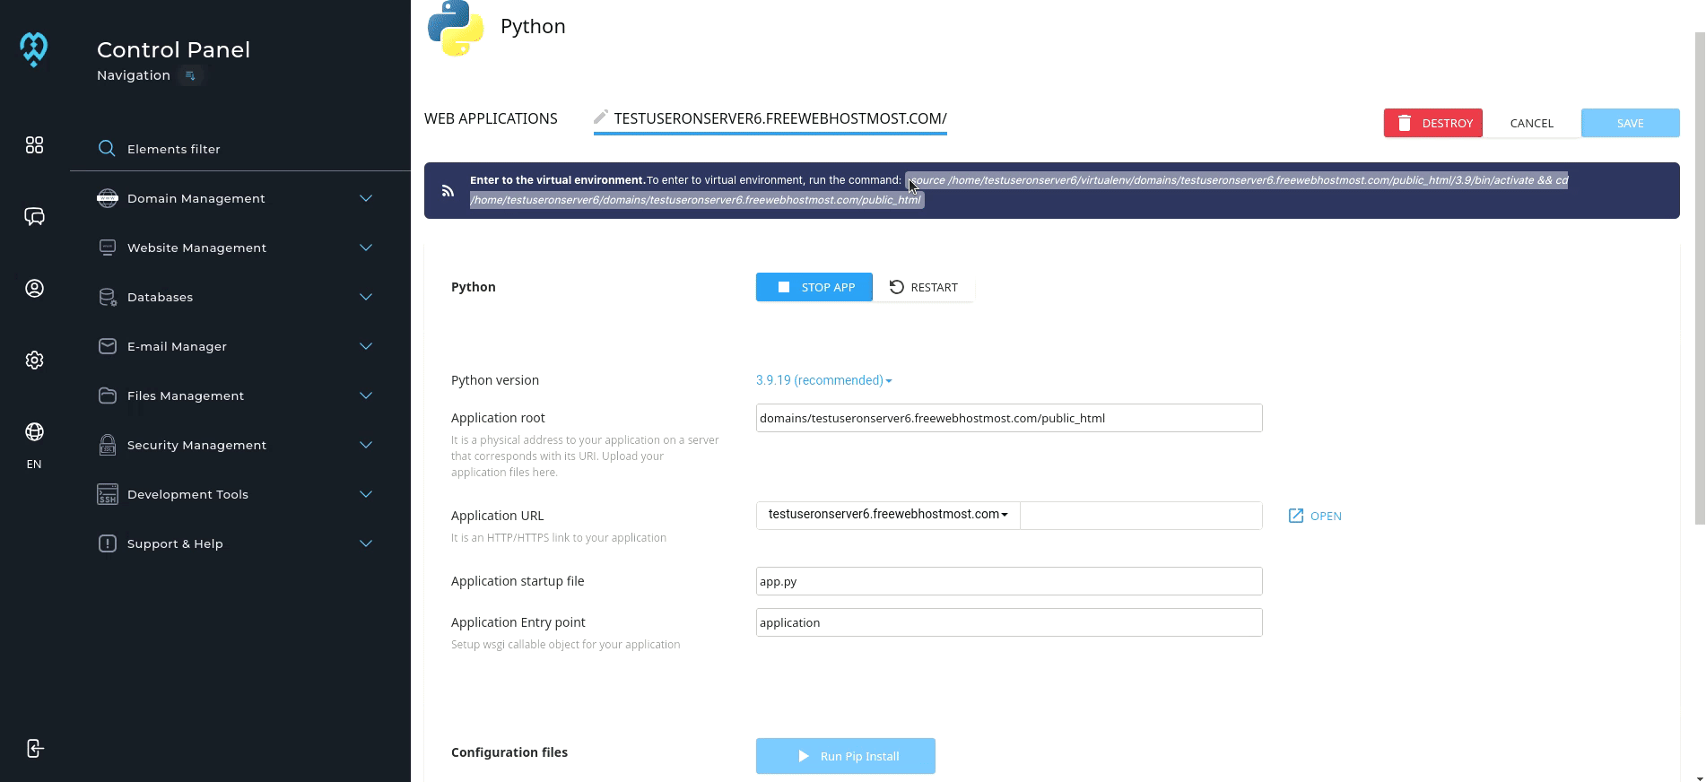Click the red Destroy button
1706x782 pixels.
[x=1432, y=123]
